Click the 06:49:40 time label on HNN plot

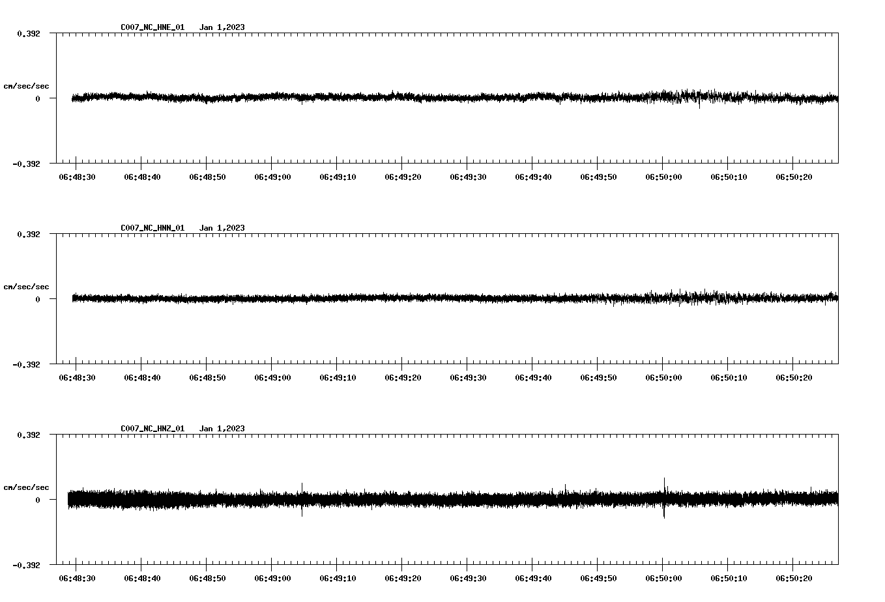533,378
